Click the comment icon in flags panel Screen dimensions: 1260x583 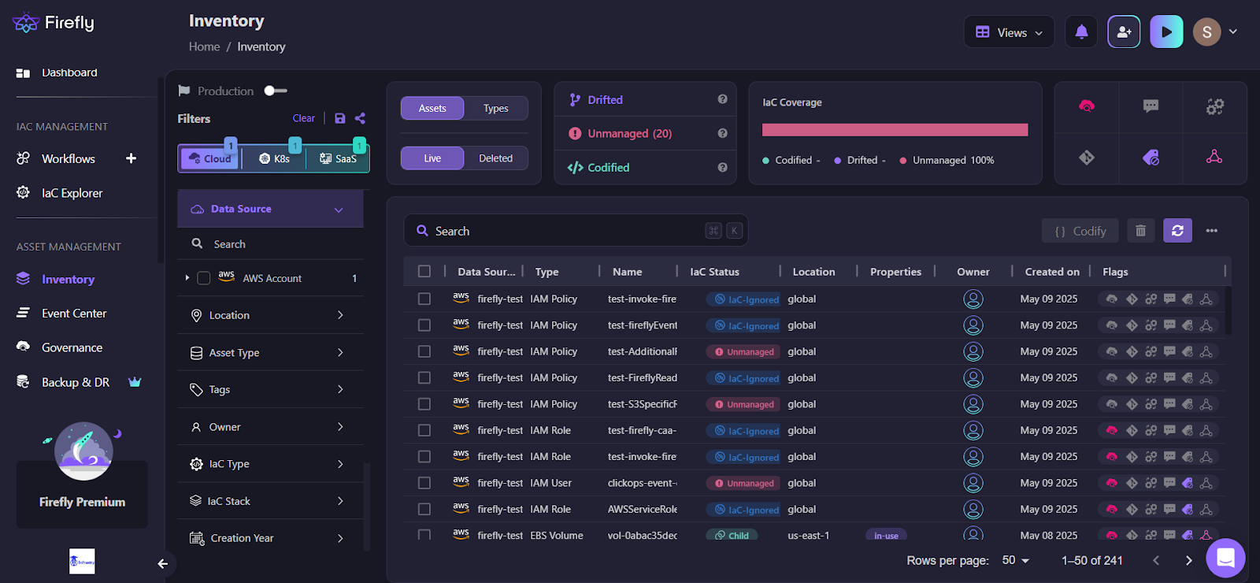(1151, 106)
